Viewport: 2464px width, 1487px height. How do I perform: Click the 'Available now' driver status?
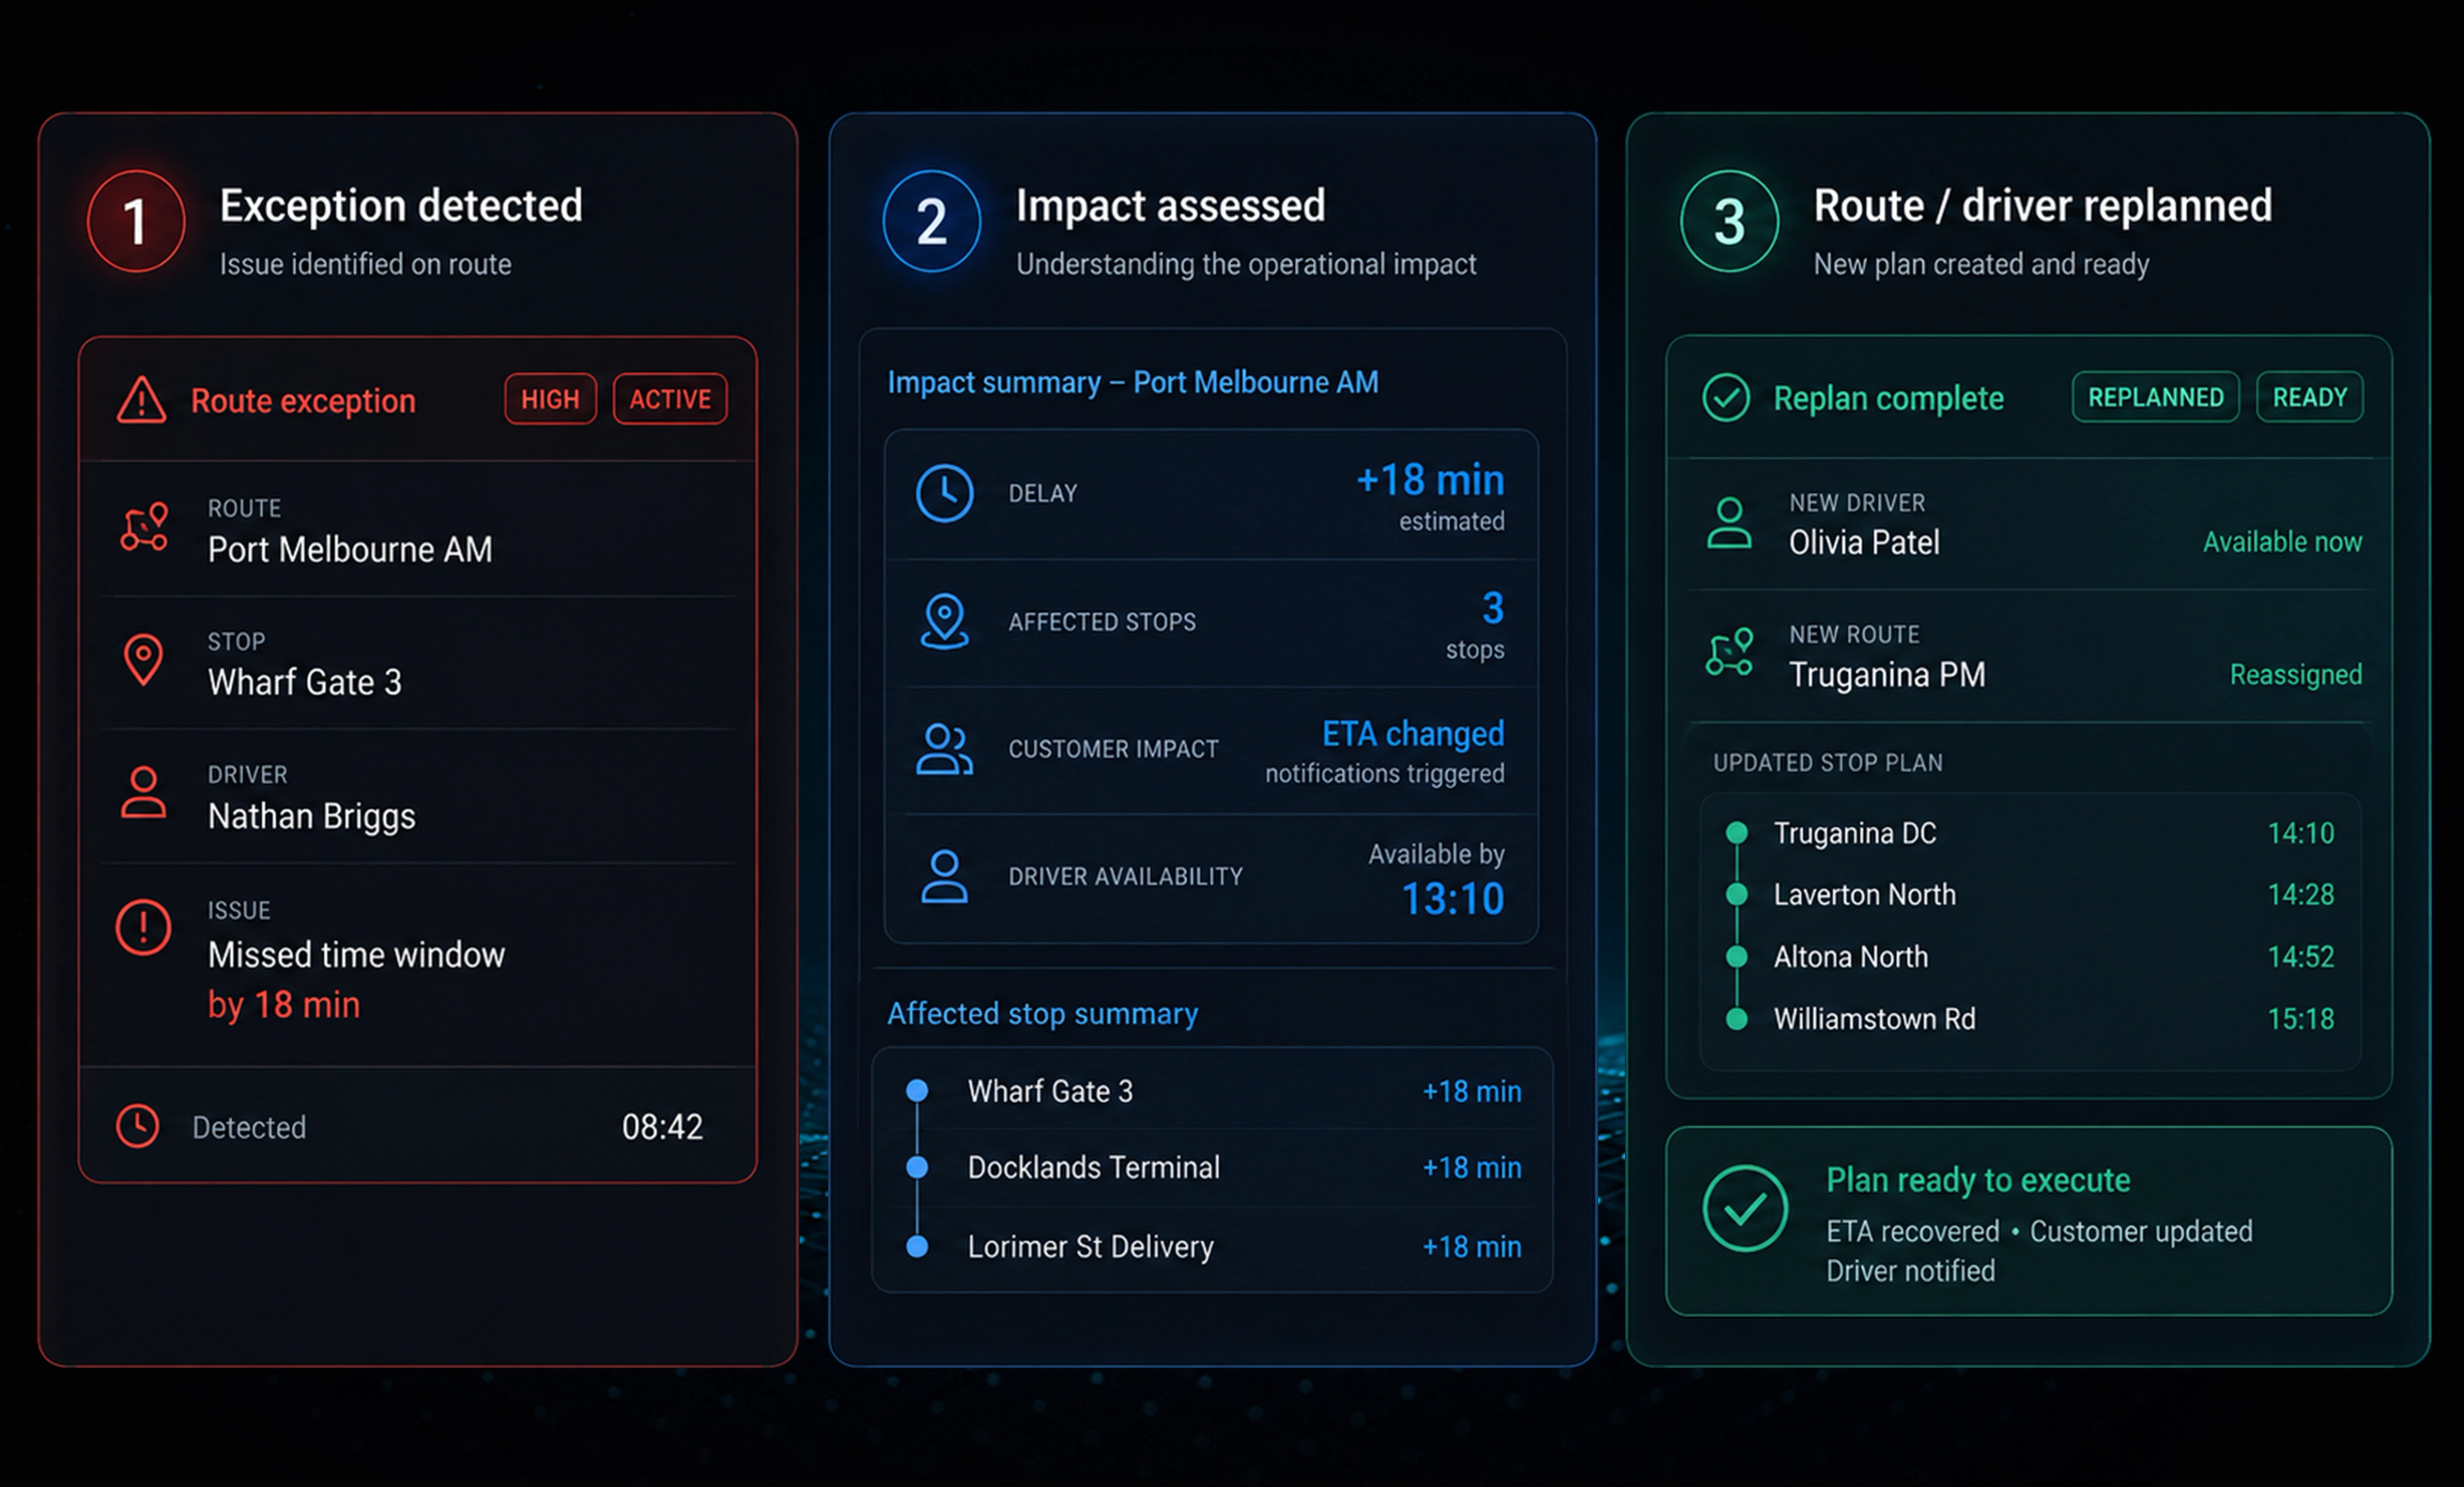click(x=2282, y=541)
